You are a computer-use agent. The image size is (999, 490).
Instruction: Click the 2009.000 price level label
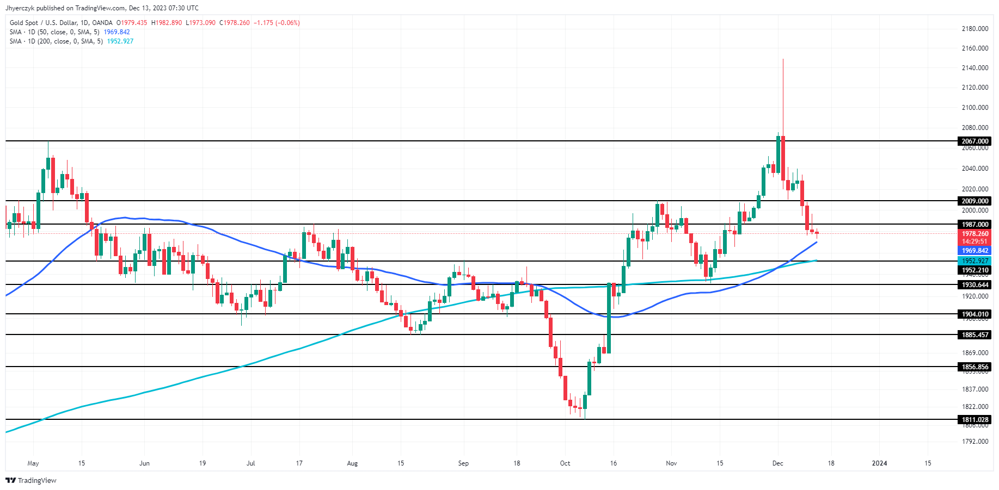tap(975, 201)
